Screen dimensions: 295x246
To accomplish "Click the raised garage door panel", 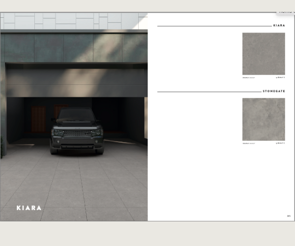I will (x=76, y=82).
